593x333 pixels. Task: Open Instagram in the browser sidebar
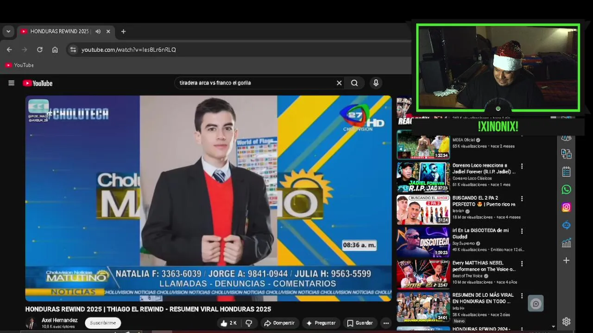[566, 208]
